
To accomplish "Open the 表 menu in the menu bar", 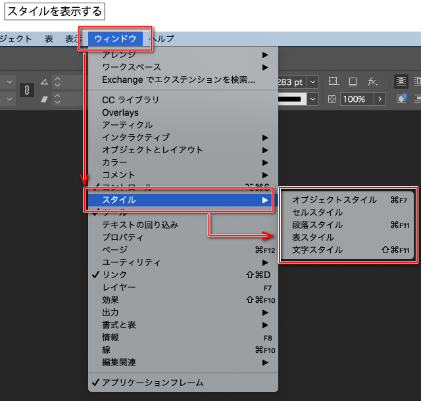I will click(49, 39).
